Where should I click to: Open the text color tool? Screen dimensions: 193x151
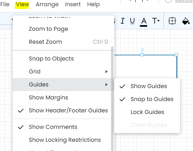click(x=144, y=22)
